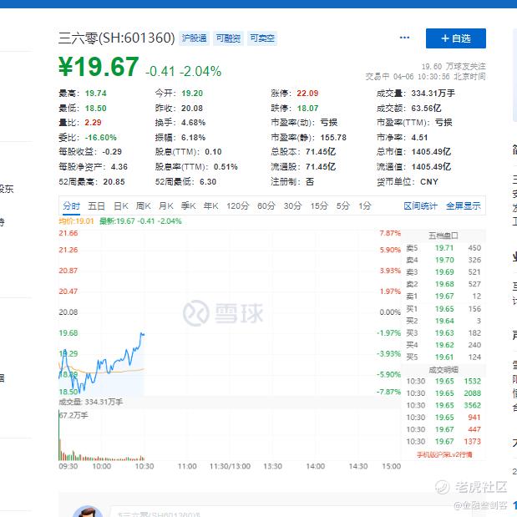Click the user avatar below the chart
The image size is (517, 517).
coord(88,511)
